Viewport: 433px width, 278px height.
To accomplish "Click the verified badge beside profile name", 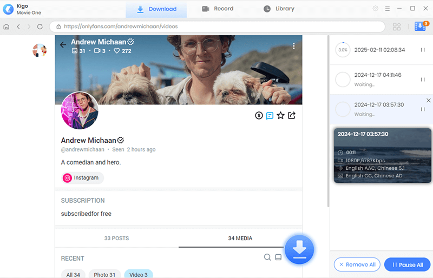I will click(121, 140).
